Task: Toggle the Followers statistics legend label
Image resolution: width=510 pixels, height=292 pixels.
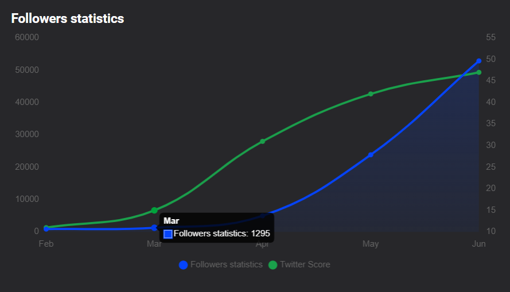Action: point(226,264)
